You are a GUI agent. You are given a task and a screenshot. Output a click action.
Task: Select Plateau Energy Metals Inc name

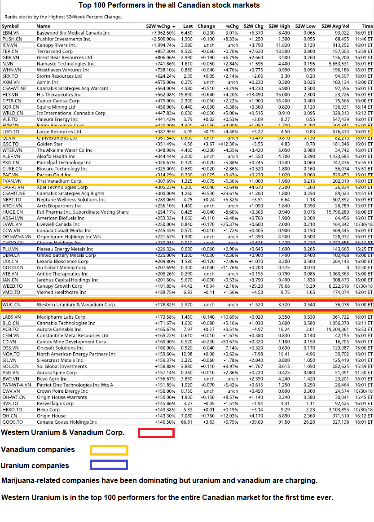click(65, 249)
